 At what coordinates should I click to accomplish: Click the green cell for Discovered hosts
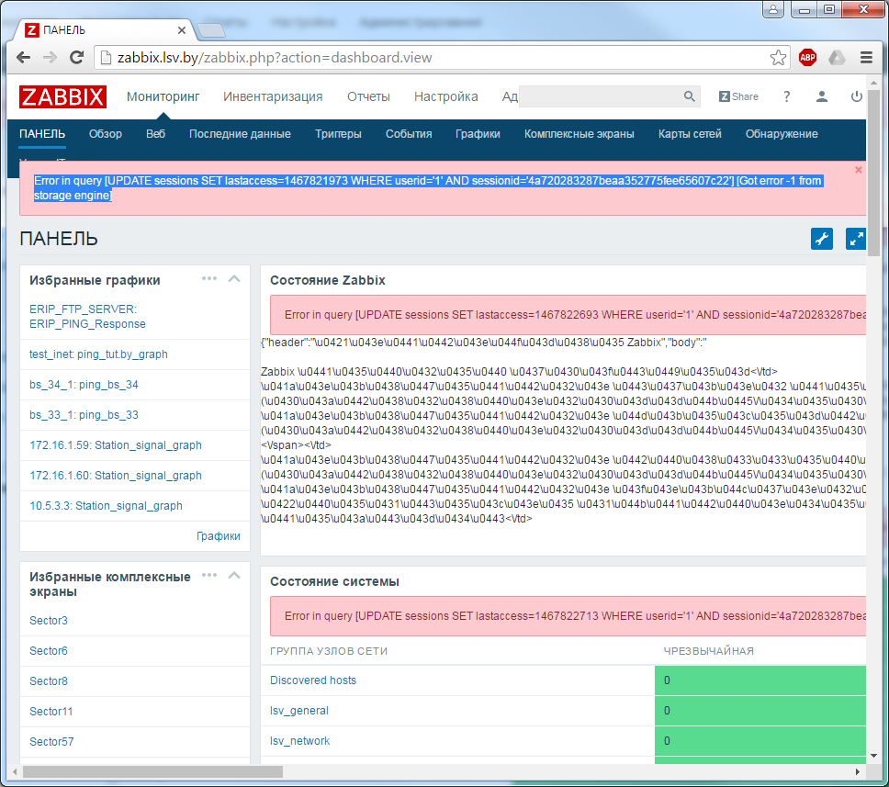[760, 680]
